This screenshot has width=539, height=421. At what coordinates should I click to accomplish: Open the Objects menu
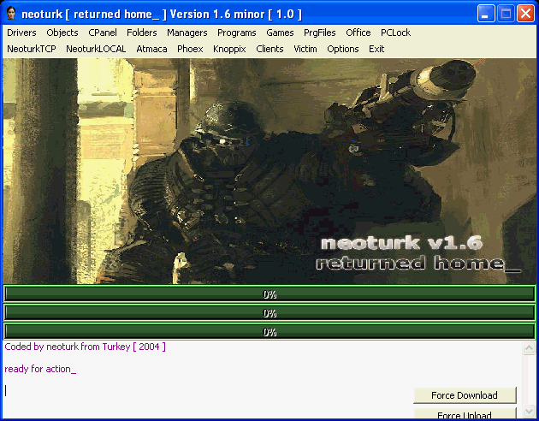coord(62,33)
